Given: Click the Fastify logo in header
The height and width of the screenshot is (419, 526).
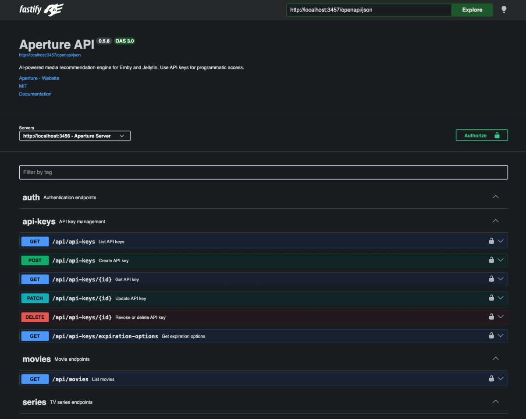Looking at the screenshot, I should coord(42,10).
